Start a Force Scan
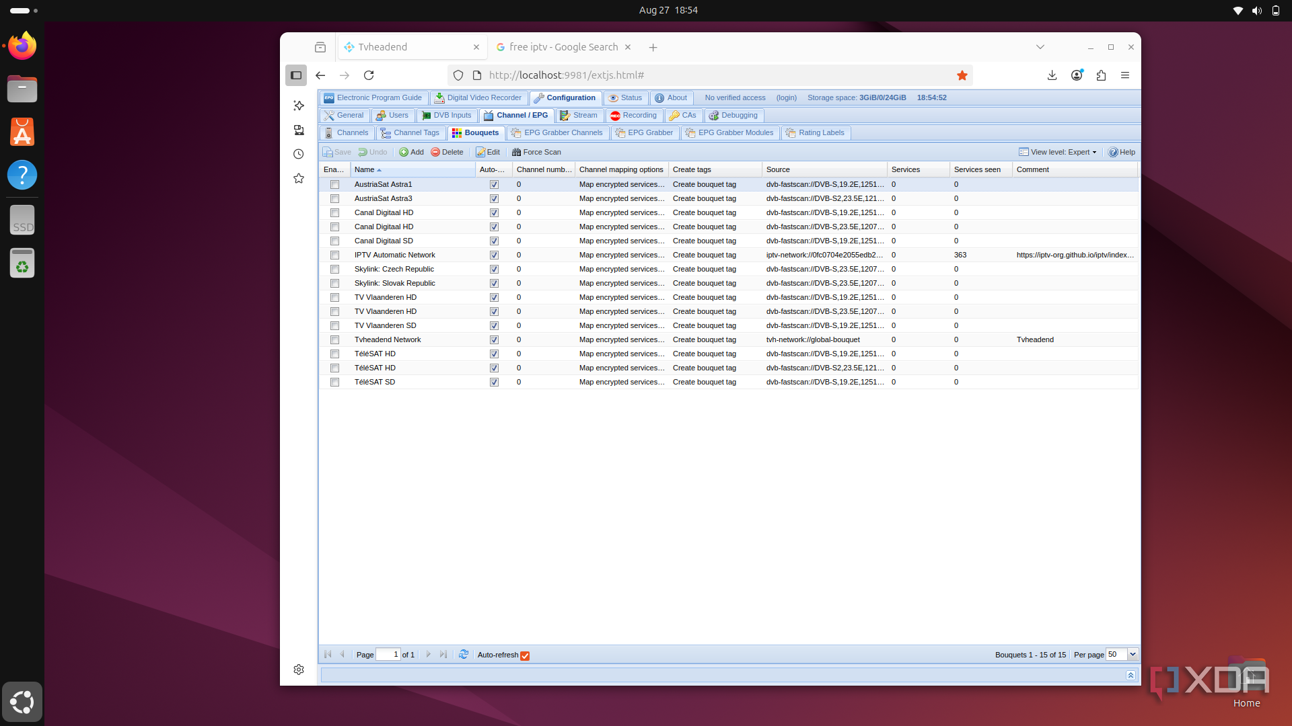The height and width of the screenshot is (726, 1292). 536,152
